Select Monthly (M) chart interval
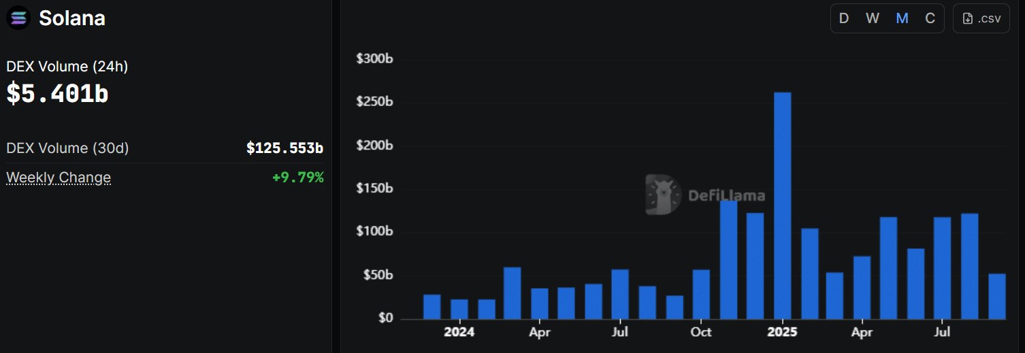This screenshot has width=1025, height=353. pos(902,18)
